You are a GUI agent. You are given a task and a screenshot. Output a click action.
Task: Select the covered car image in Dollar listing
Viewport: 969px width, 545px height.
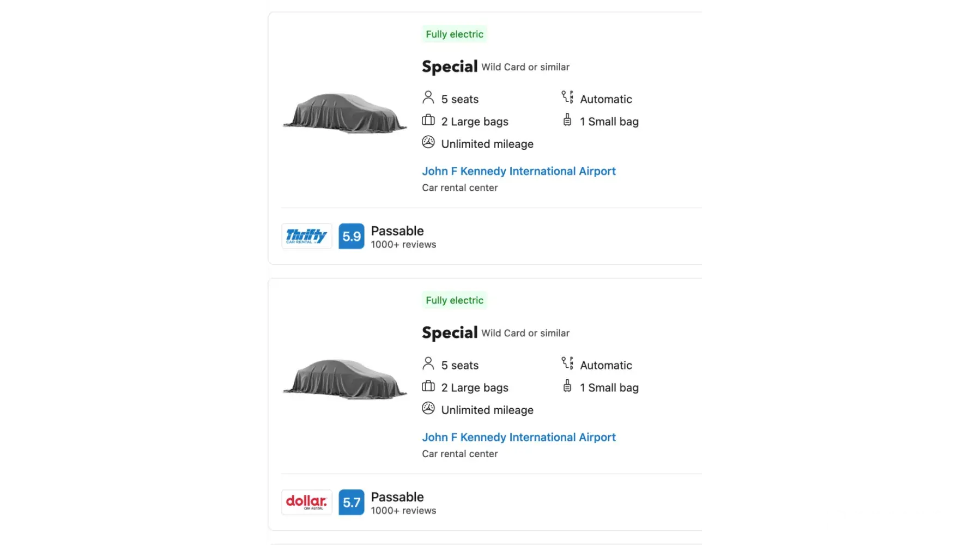[x=344, y=379]
